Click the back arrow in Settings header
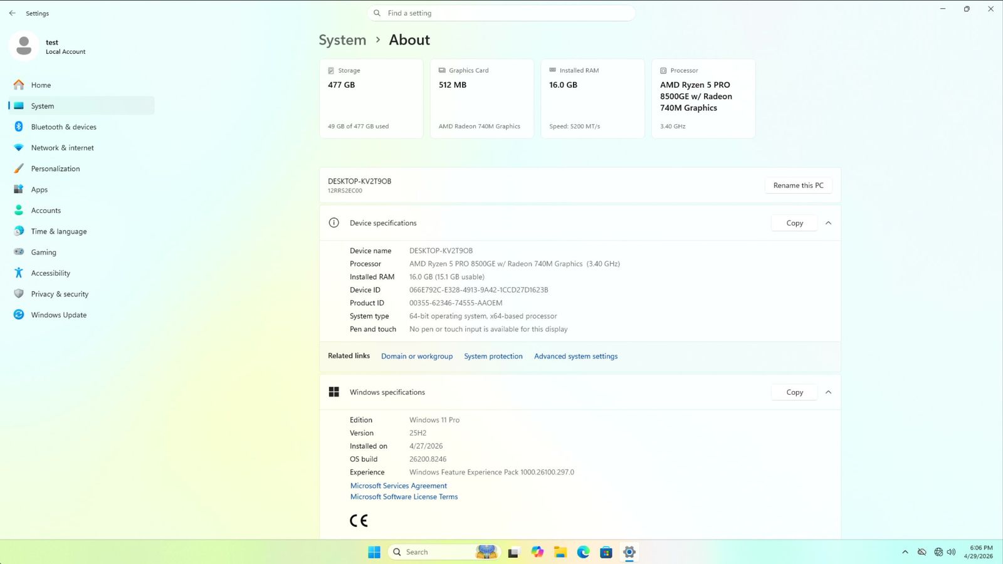 click(13, 13)
